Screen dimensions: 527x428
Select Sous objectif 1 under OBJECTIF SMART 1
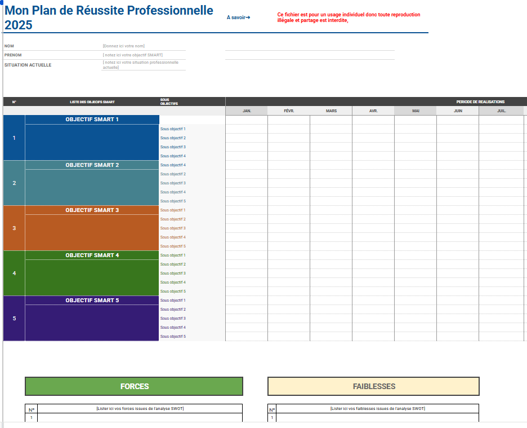(172, 129)
